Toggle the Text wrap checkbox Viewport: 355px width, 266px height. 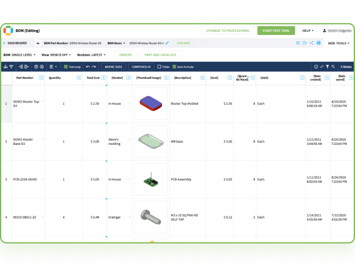(x=66, y=67)
